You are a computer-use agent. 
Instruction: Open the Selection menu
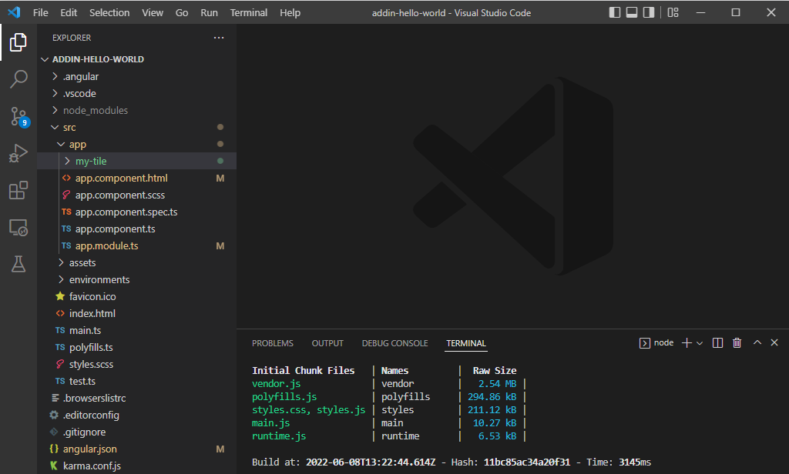coord(109,12)
